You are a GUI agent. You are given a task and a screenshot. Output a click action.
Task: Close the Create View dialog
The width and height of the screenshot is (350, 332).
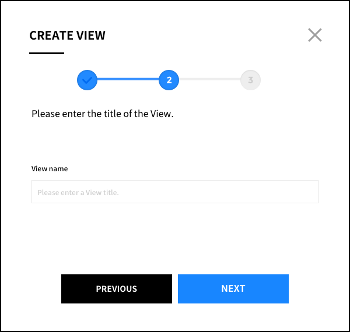tap(315, 35)
